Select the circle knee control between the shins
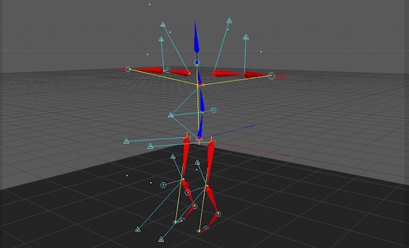409x248 pixels. 187,193
